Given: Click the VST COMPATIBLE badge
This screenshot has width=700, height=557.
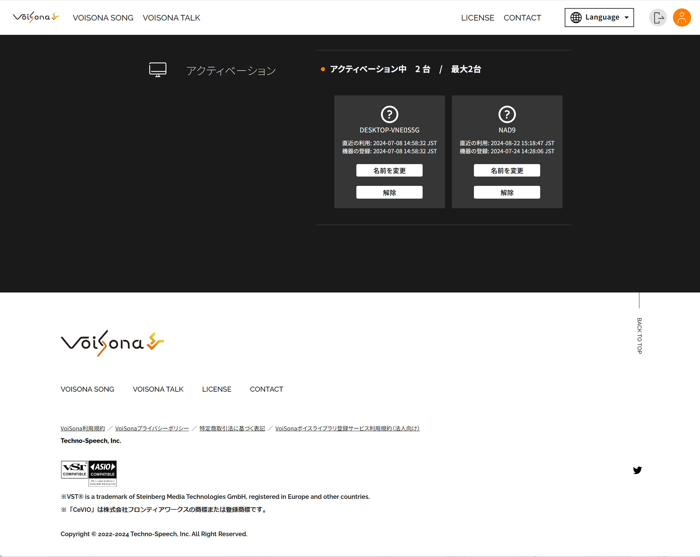Looking at the screenshot, I should [75, 470].
